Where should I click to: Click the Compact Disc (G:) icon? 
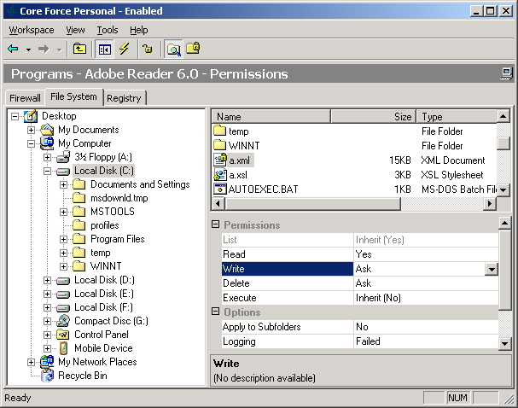[x=63, y=320]
